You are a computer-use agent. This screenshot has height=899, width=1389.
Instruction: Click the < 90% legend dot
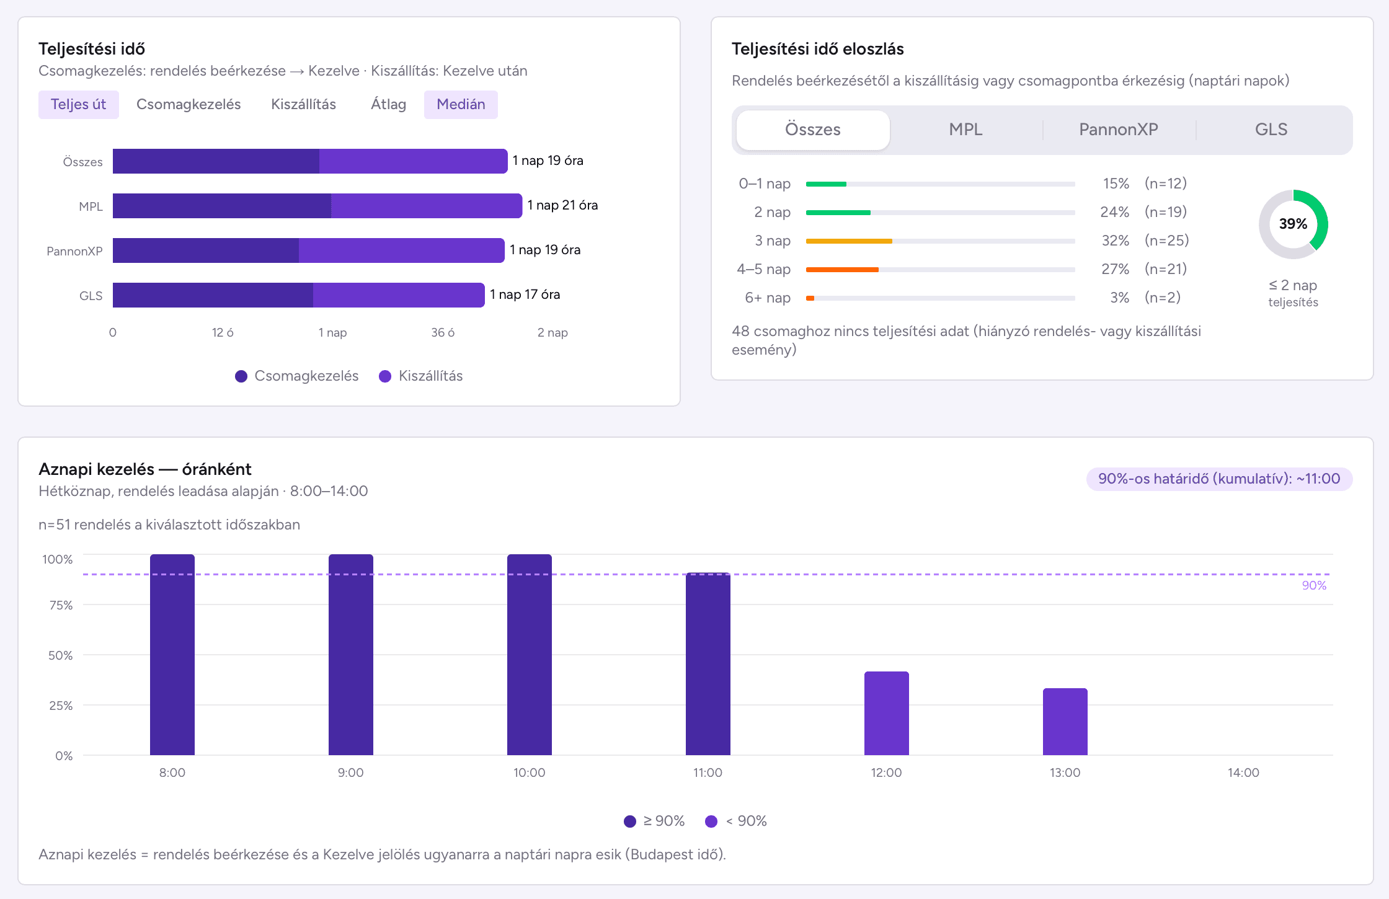click(711, 821)
